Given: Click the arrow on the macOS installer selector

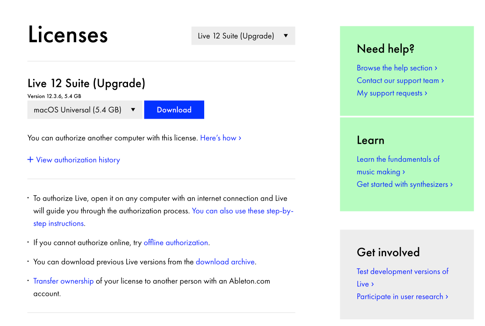Looking at the screenshot, I should click(x=133, y=110).
